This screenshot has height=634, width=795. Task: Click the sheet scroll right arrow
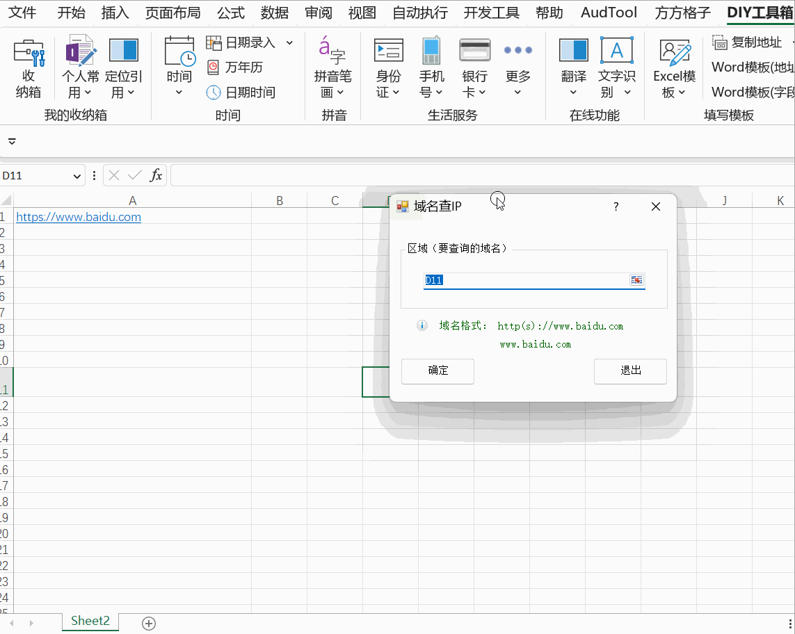(x=31, y=624)
